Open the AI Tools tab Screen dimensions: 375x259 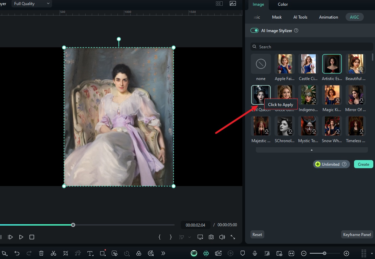click(300, 17)
